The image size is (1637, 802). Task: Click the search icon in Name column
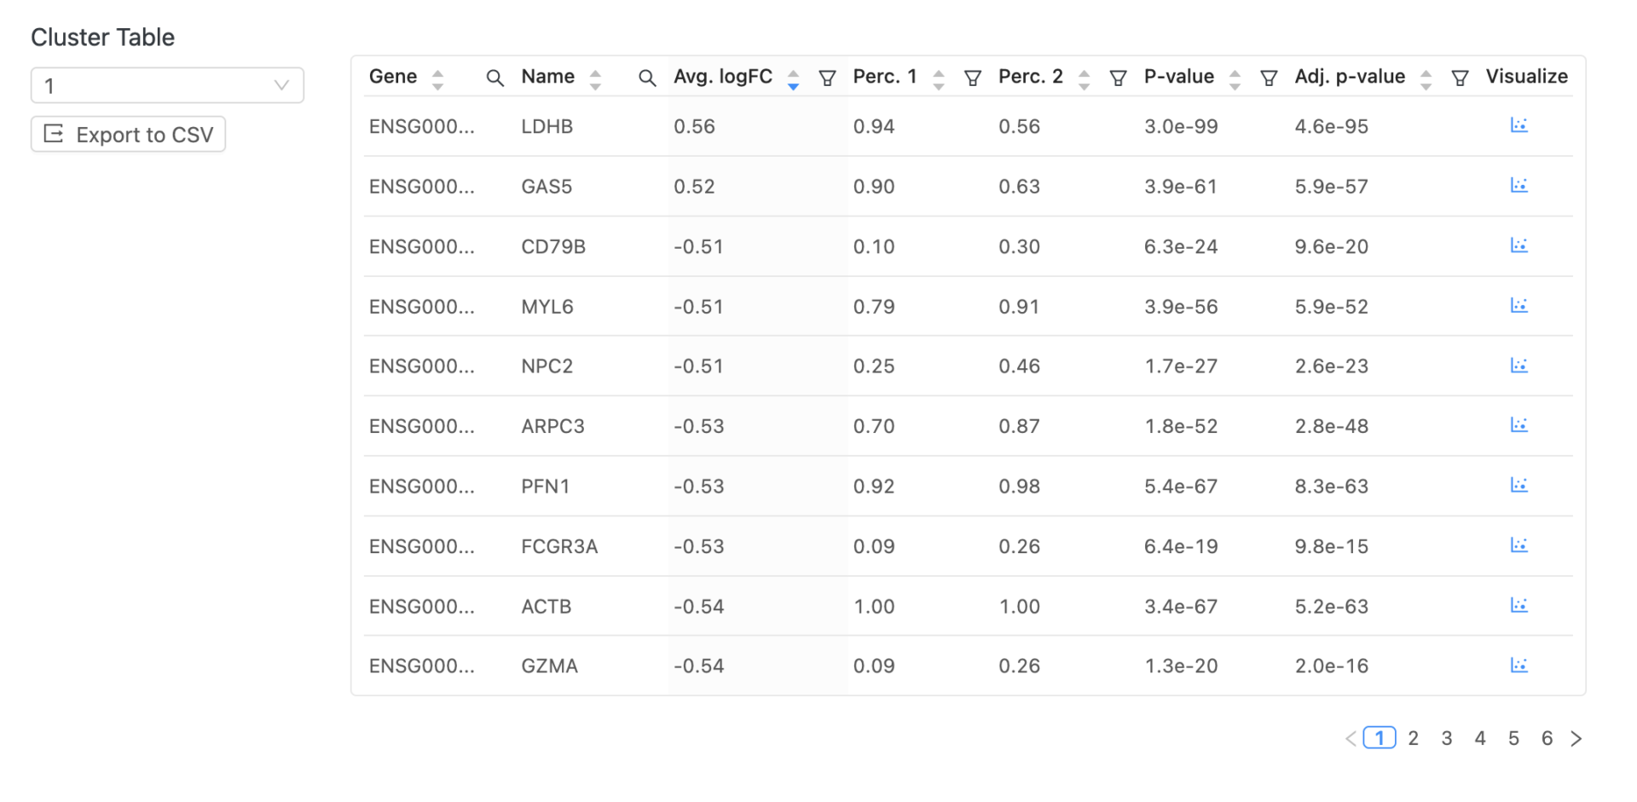(x=647, y=78)
